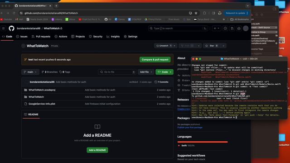290x163 pixels.
Task: Open the GitHub bookmark in bookmarks bar
Action: tap(108, 19)
